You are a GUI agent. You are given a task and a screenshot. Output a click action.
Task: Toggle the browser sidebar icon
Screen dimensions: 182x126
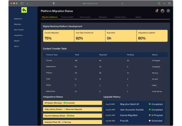click(x=22, y=3)
